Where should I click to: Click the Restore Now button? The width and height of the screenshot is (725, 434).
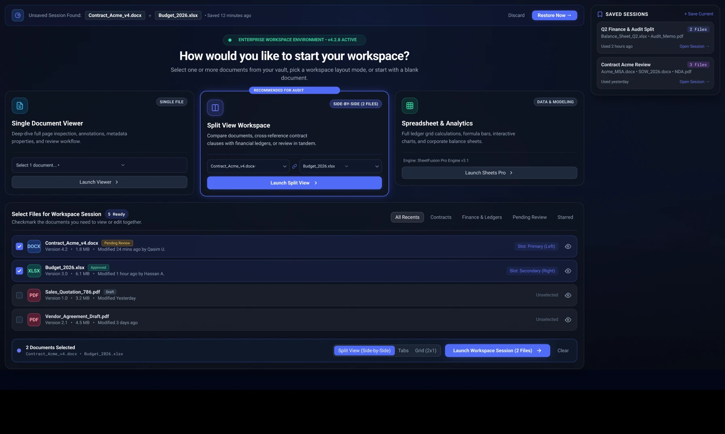555,15
